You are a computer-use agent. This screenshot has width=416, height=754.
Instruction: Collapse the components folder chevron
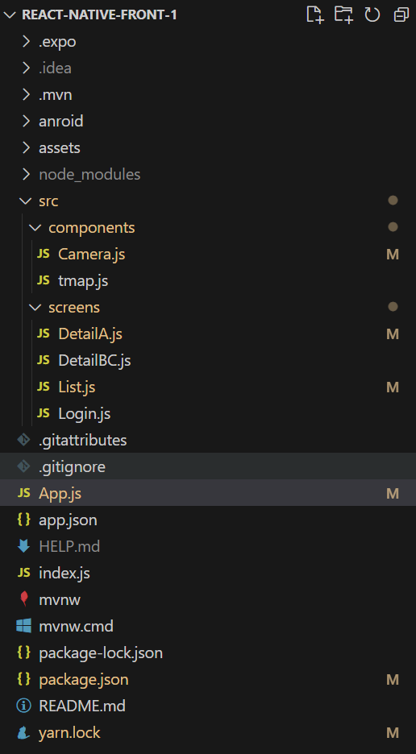34,227
